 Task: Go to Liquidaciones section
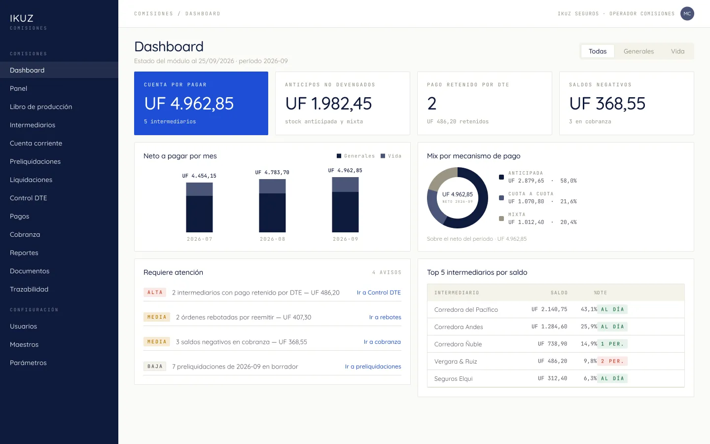[59, 180]
